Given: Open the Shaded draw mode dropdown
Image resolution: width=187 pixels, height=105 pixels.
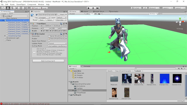Looking at the screenshot, I should [77, 14].
